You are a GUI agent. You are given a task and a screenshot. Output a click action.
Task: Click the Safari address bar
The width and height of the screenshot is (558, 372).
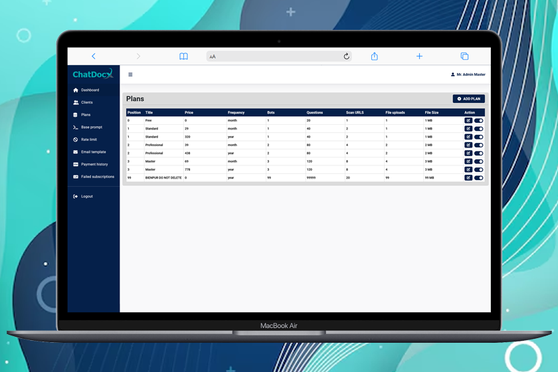(x=279, y=56)
